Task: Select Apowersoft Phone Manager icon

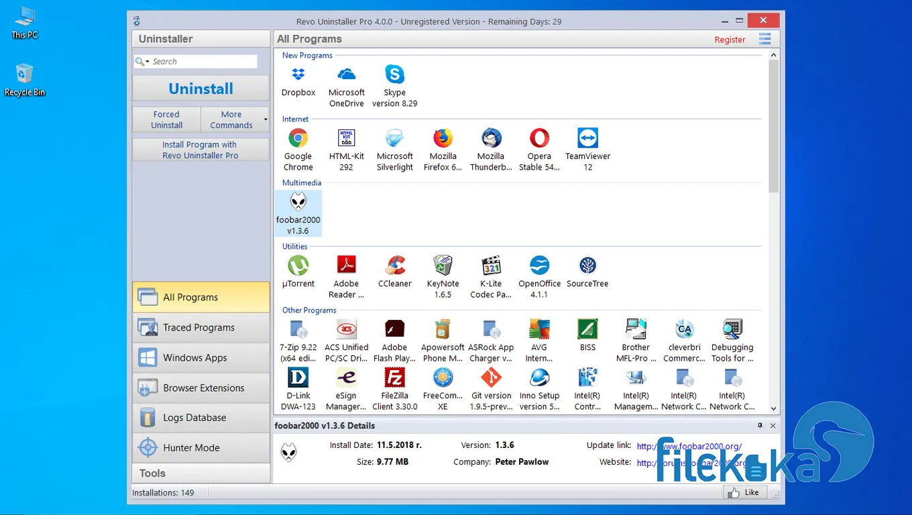Action: (443, 329)
